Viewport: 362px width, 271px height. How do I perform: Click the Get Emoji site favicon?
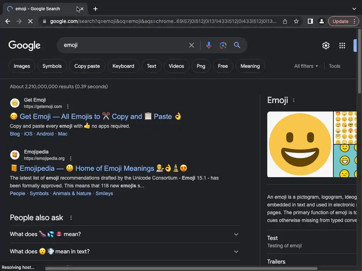(x=15, y=103)
